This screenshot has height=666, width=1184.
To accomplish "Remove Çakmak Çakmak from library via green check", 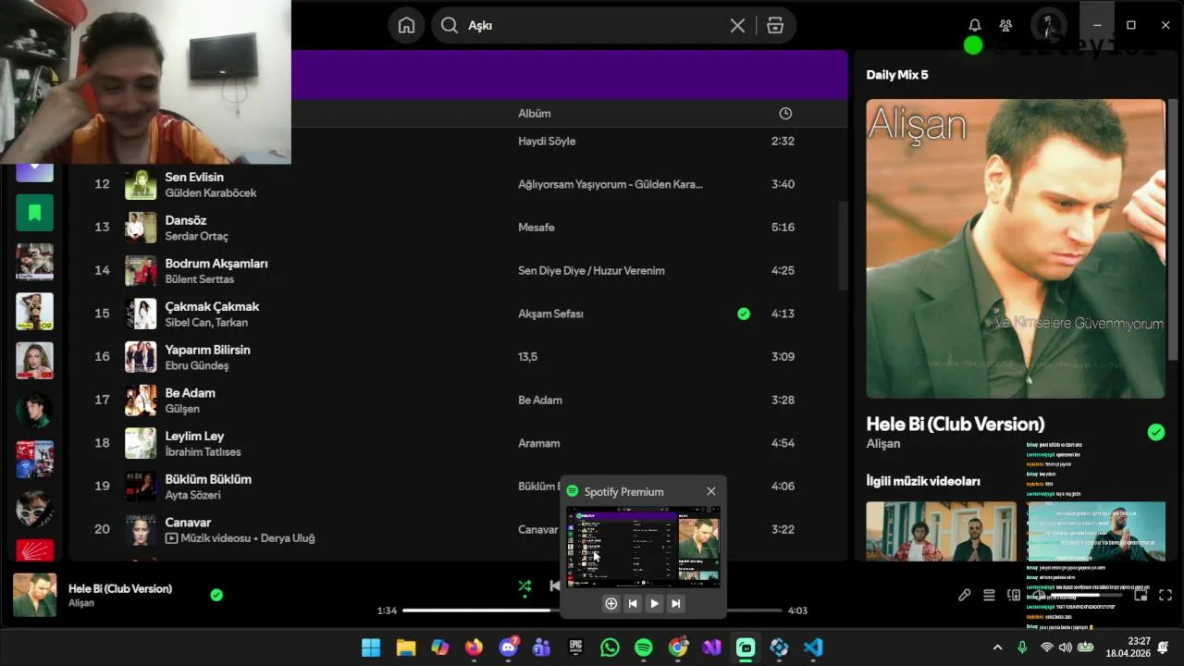I will coord(744,314).
